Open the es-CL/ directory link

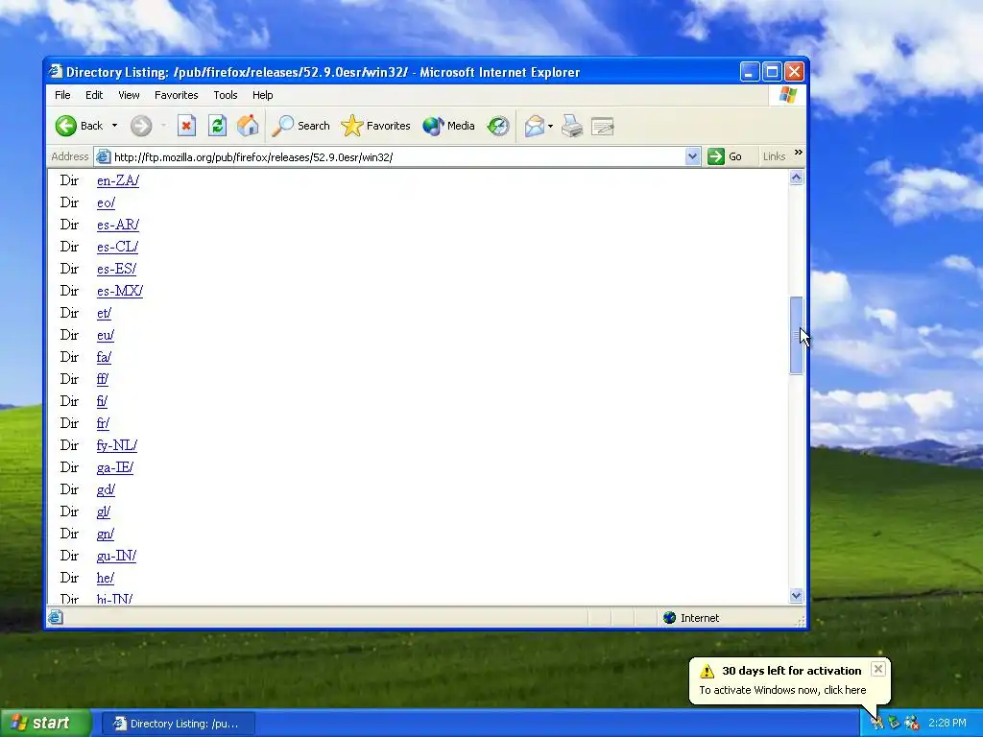[x=117, y=247]
